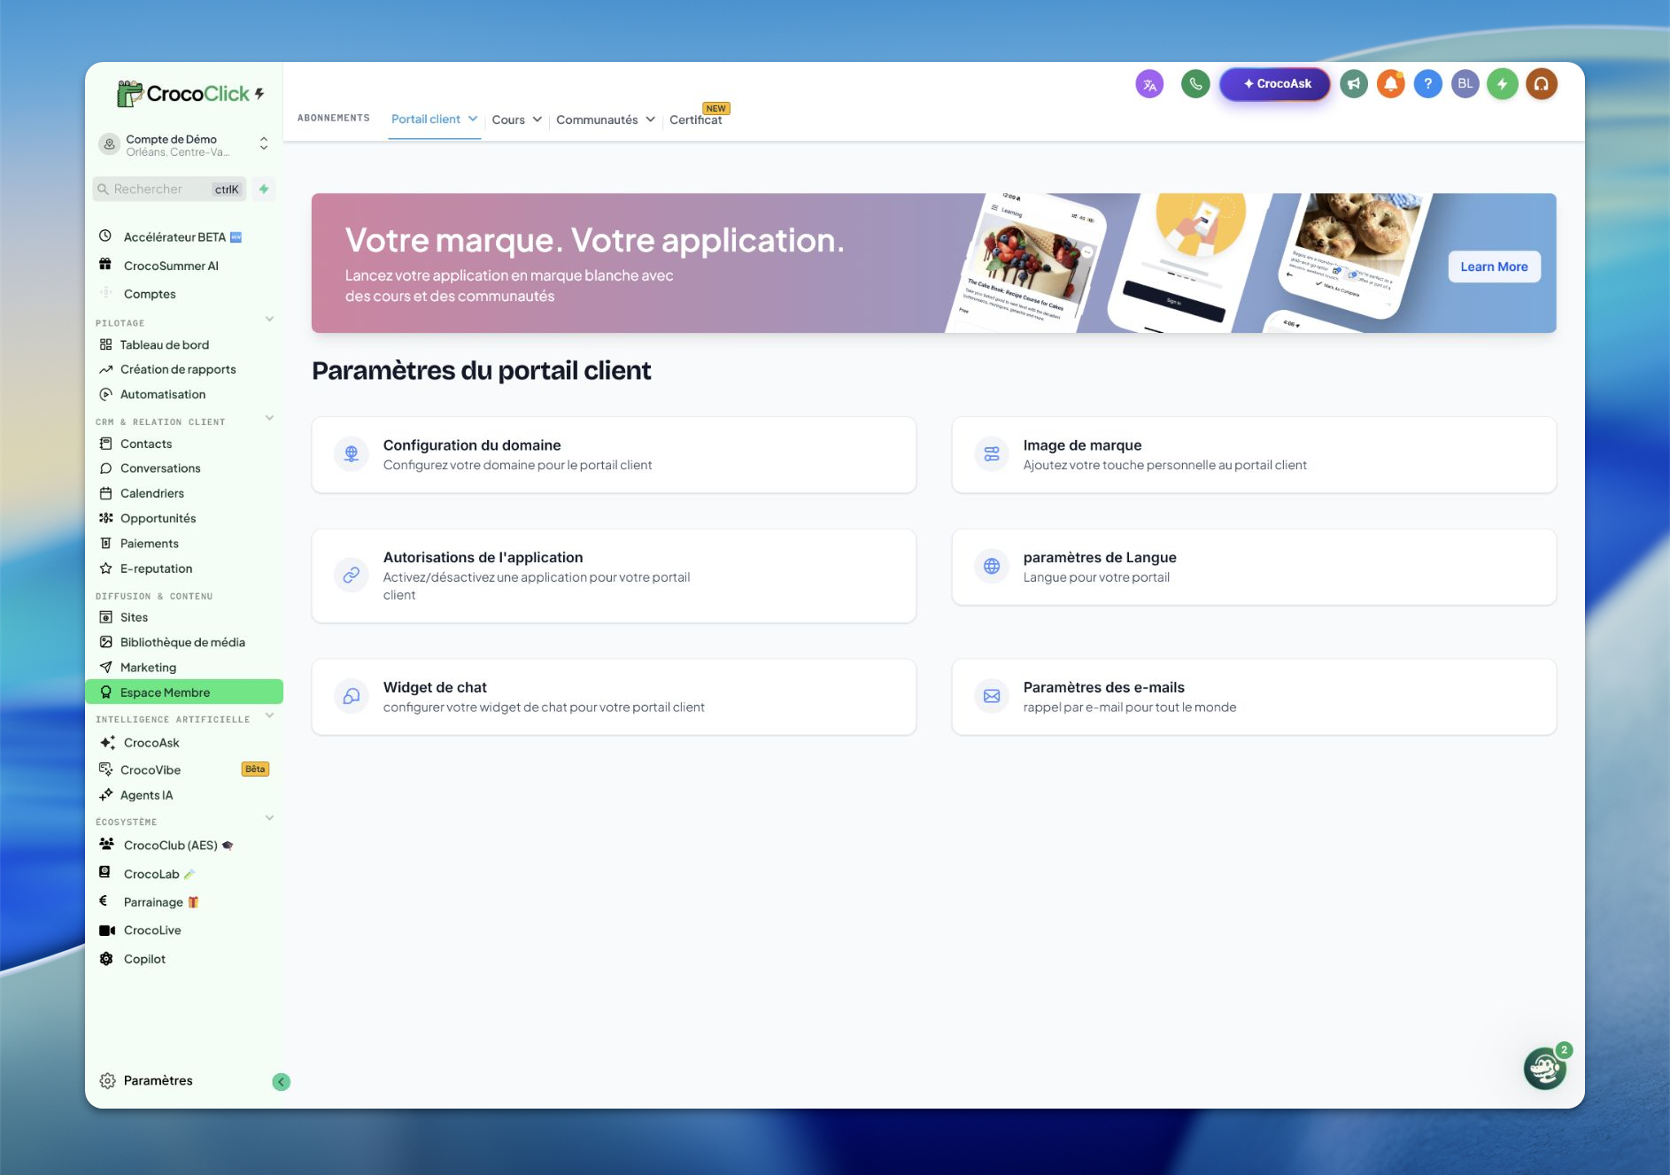Open Automatisation in the sidebar

[x=163, y=395]
